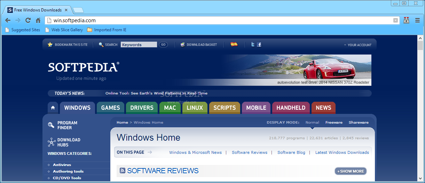425x183 pixels.
Task: Expand the Antivirus category
Action: [x=49, y=165]
